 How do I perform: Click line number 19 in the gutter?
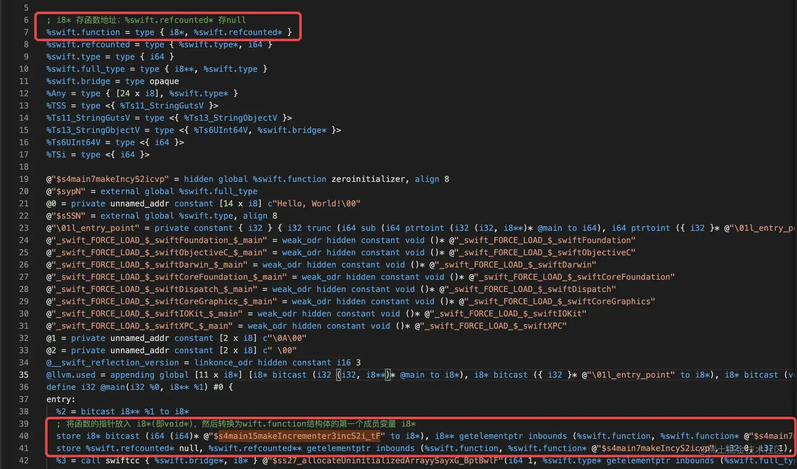tap(24, 179)
